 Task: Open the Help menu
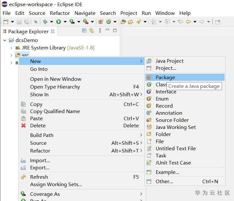pyautogui.click(x=185, y=13)
